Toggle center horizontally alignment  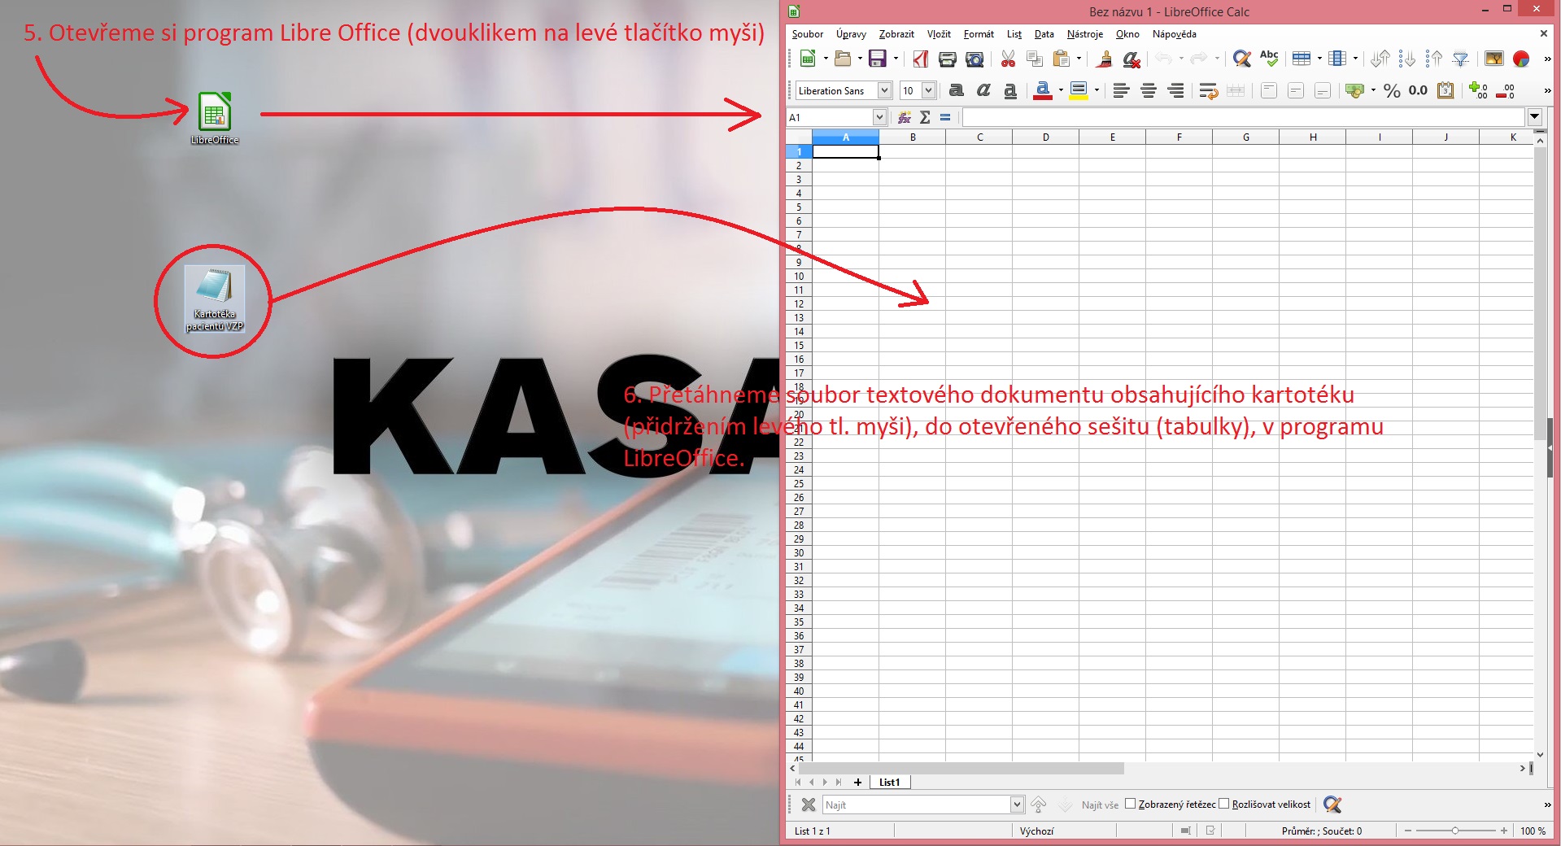[1149, 91]
